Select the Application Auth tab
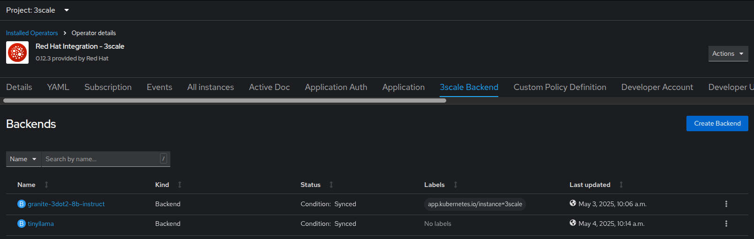The height and width of the screenshot is (239, 754). pyautogui.click(x=336, y=87)
